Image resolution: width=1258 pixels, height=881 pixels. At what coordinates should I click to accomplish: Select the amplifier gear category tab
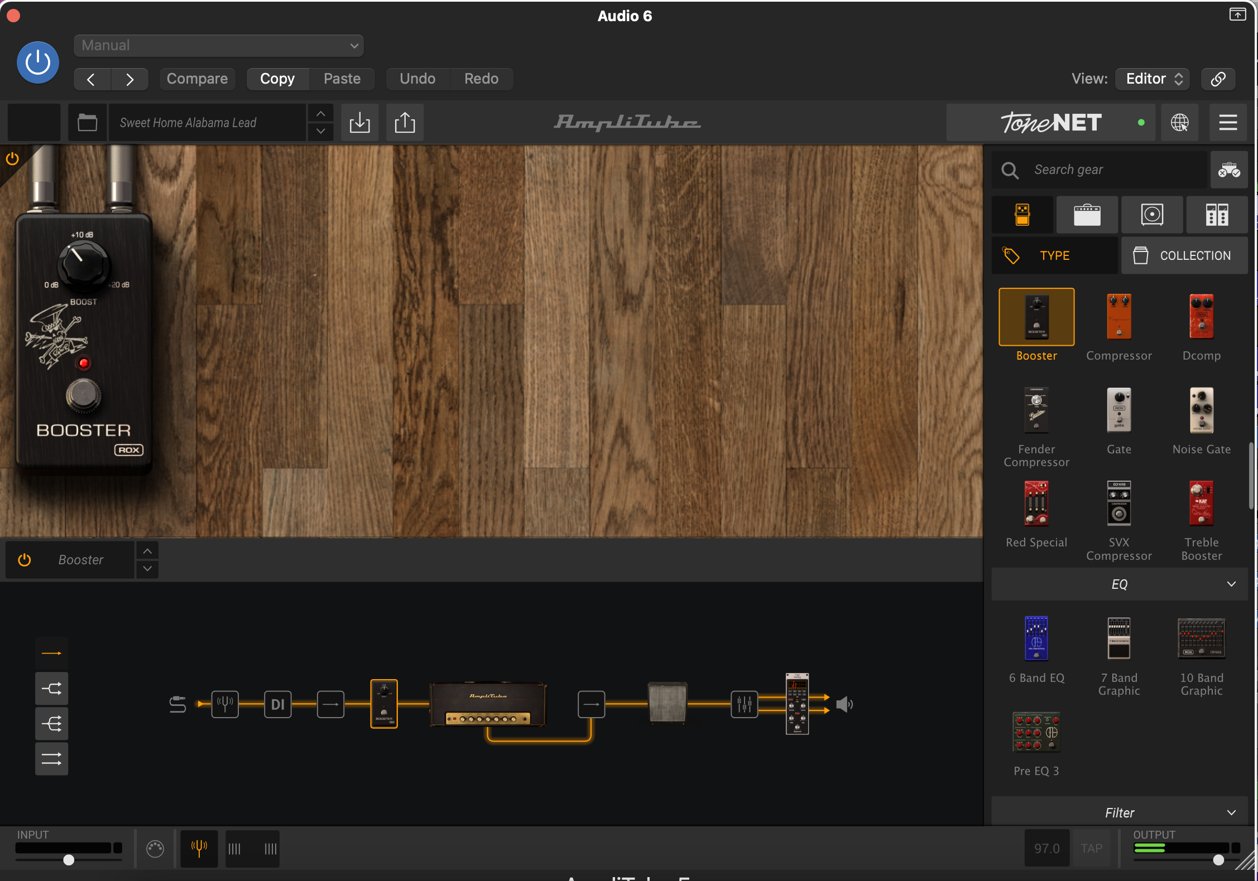click(1087, 215)
